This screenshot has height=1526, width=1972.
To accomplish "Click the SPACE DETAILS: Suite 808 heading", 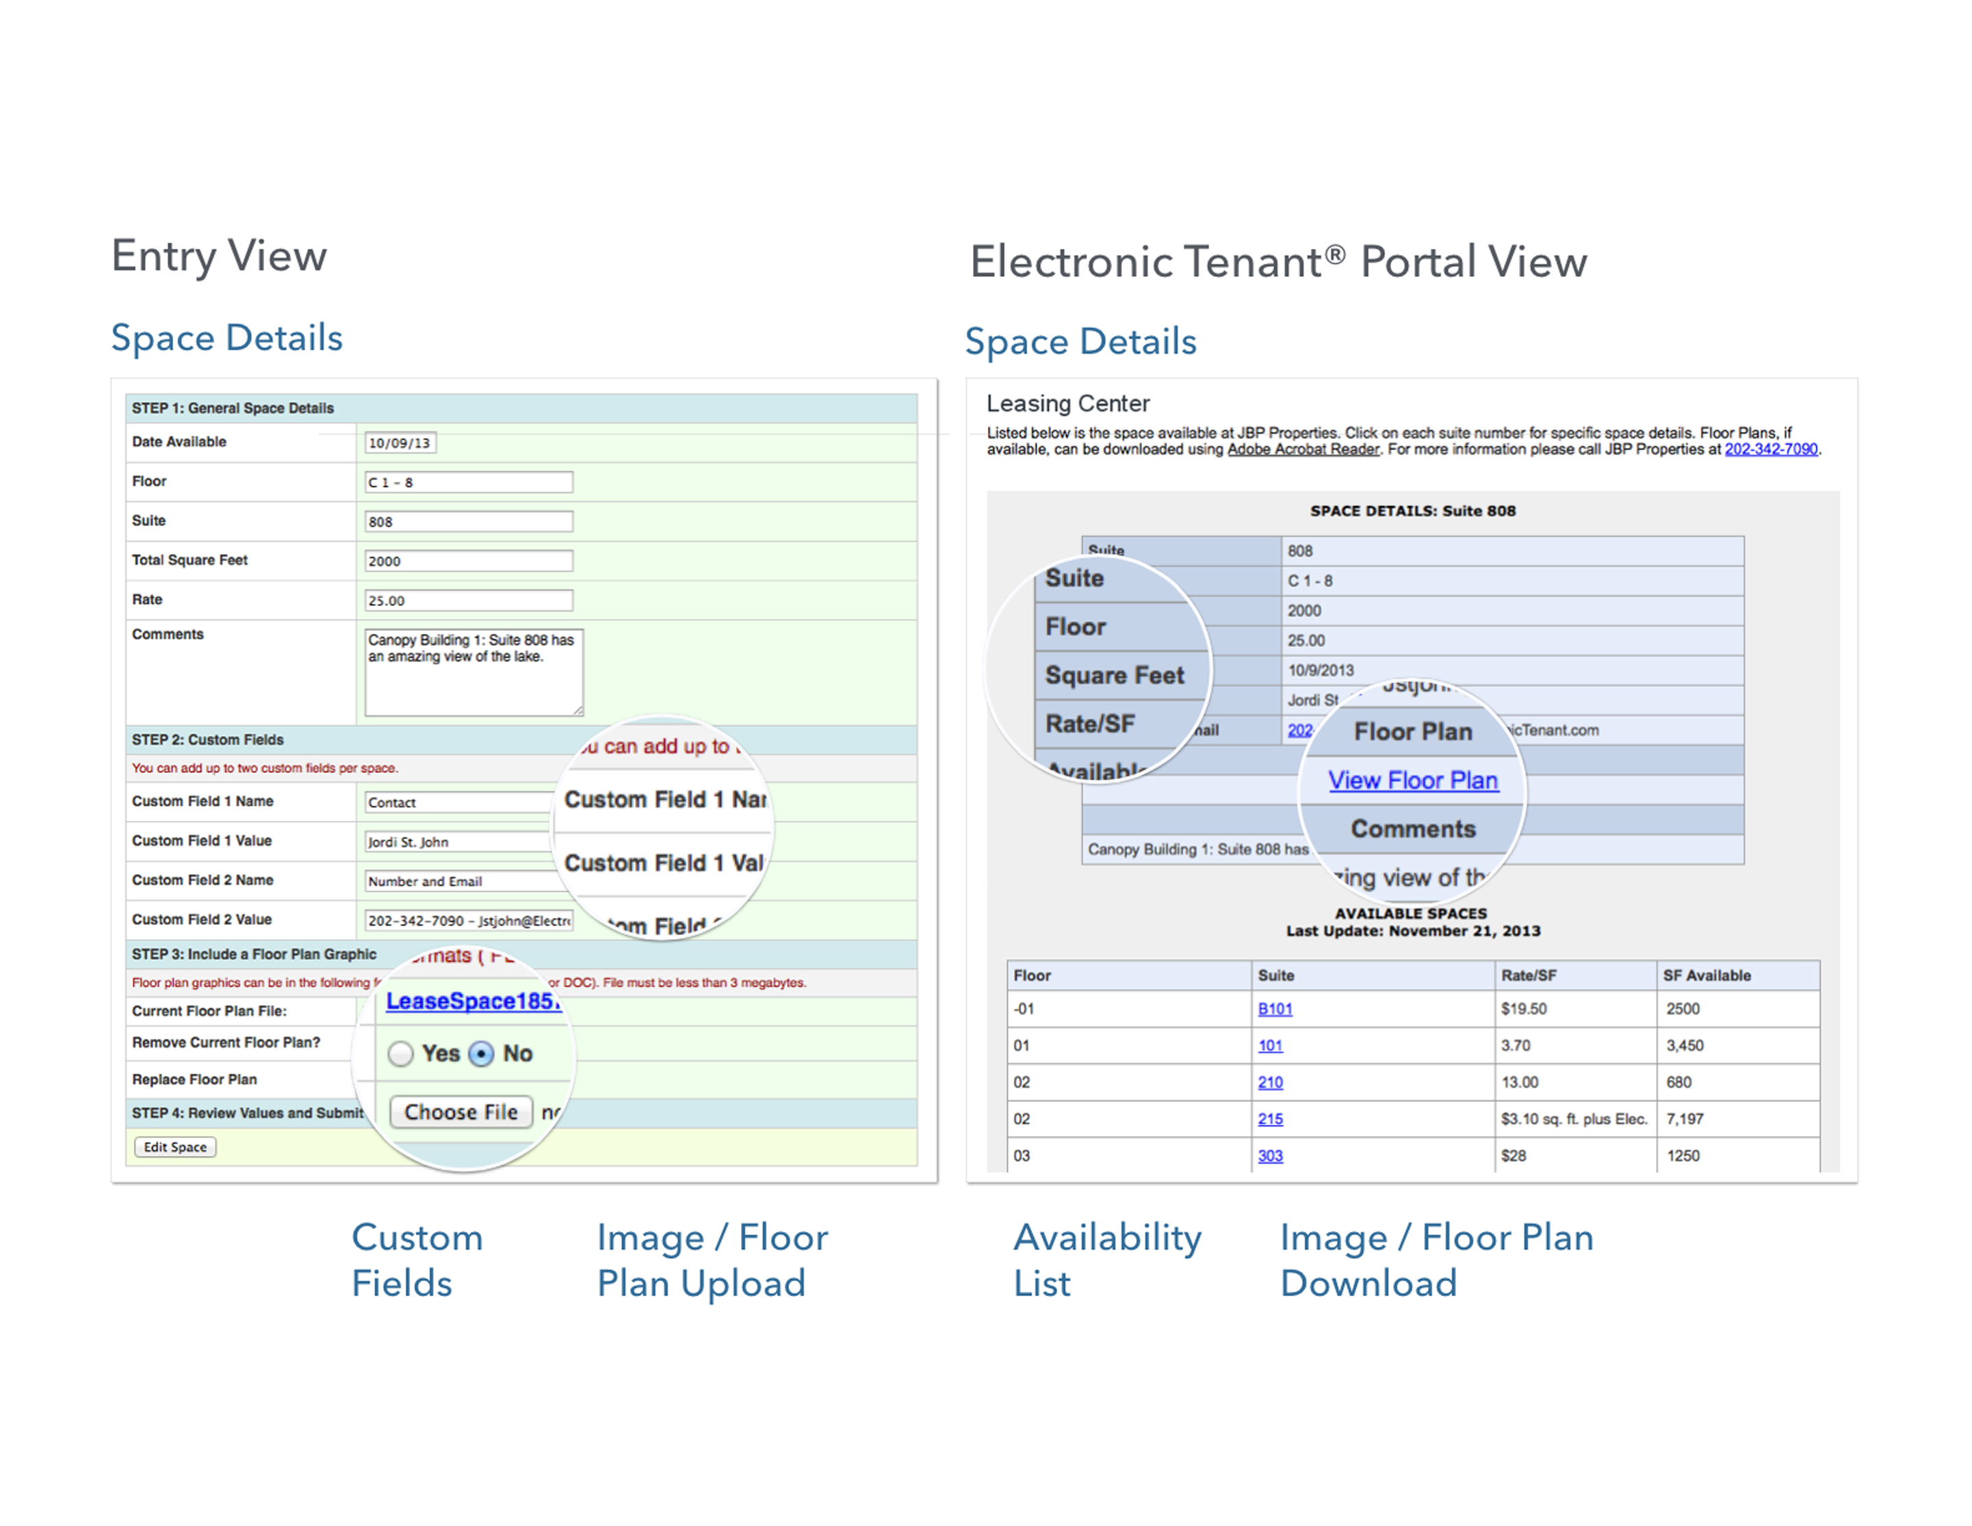I will pos(1413,511).
